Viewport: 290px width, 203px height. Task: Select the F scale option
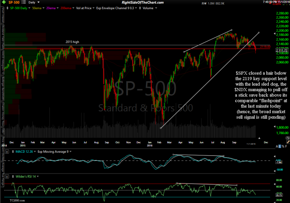pyautogui.click(x=286, y=146)
